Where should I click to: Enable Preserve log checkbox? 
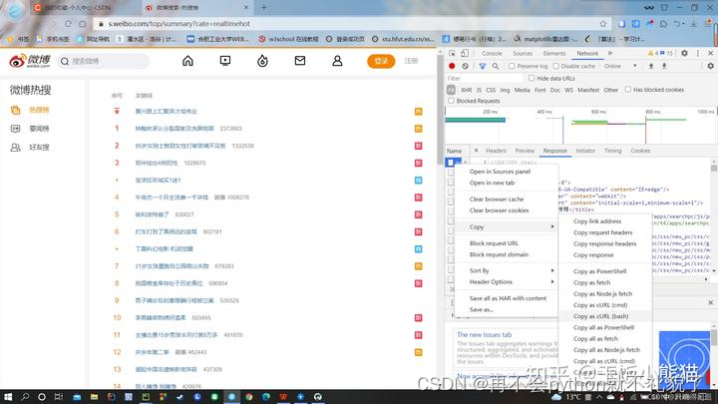(x=512, y=66)
